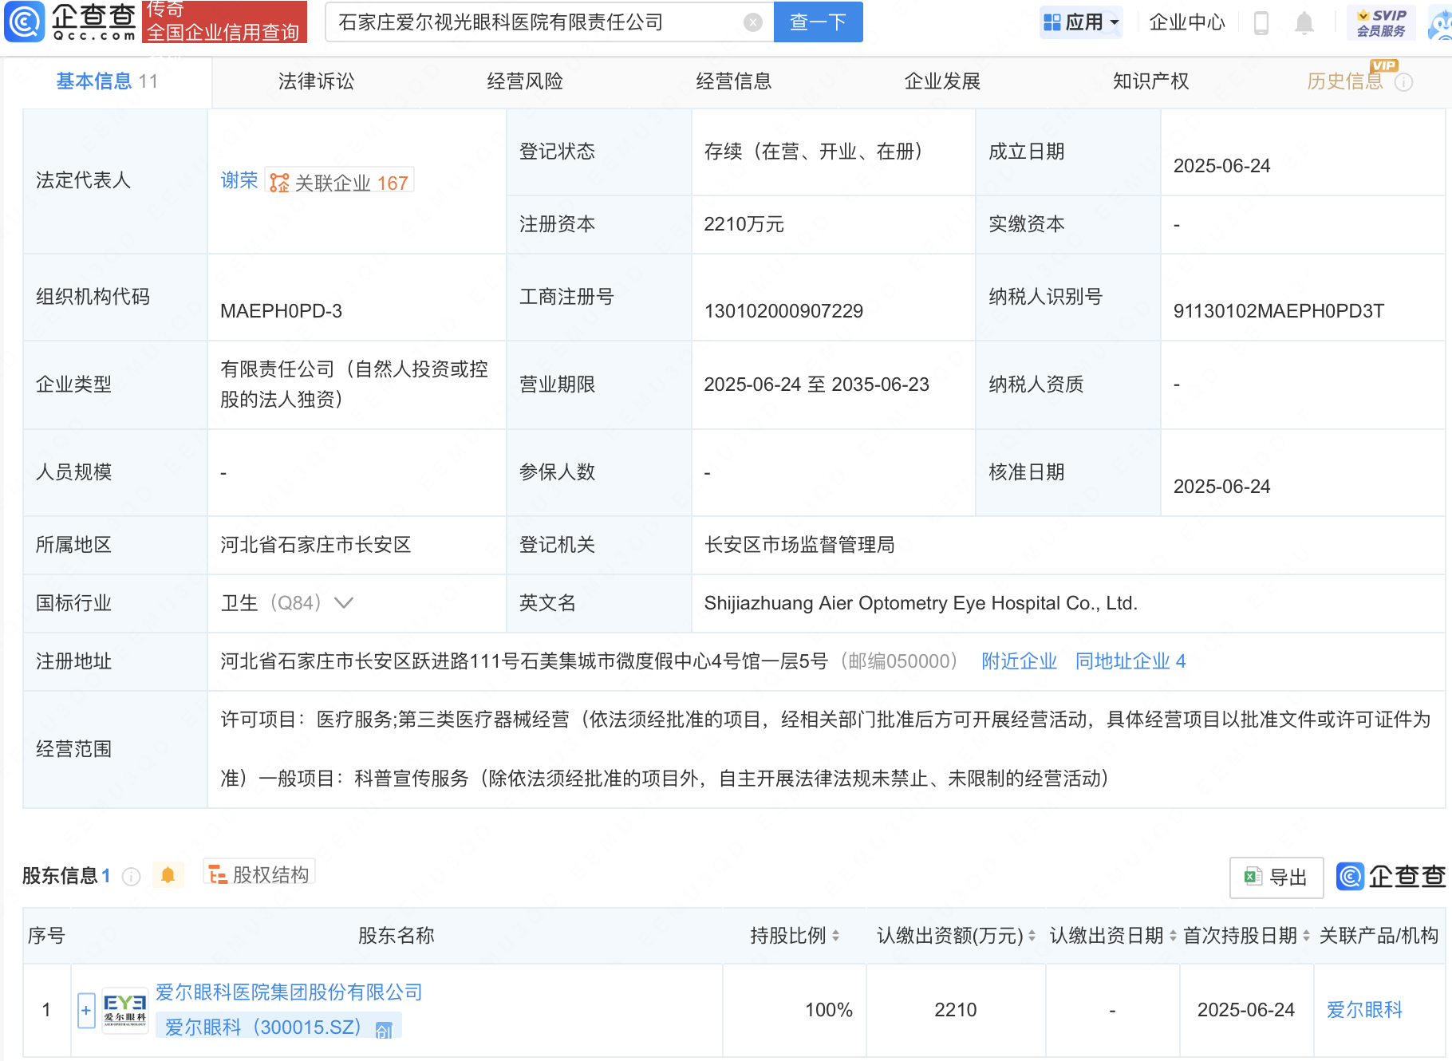Expand the shareholder row plus button
This screenshot has height=1061, width=1452.
86,1011
